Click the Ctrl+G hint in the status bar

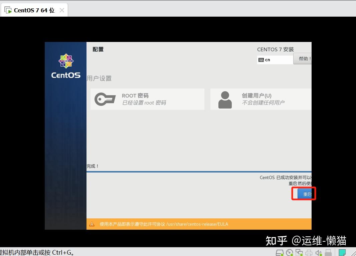pyautogui.click(x=37, y=252)
